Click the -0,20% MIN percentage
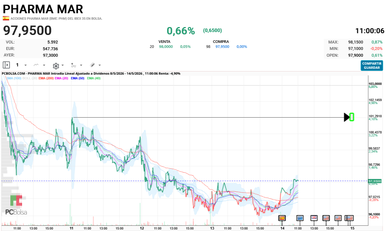 (x=376, y=48)
